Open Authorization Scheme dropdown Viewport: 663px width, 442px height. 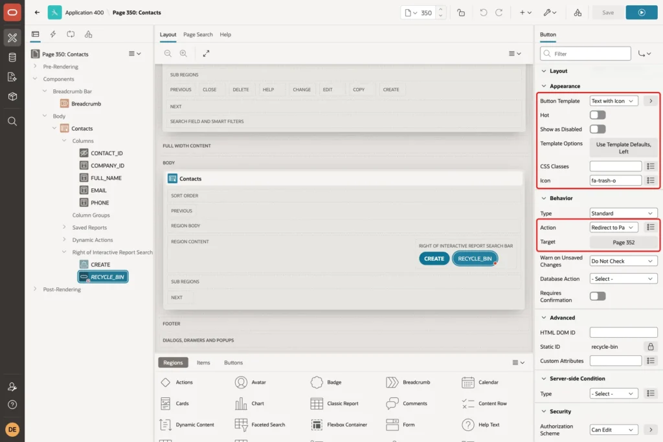pyautogui.click(x=614, y=430)
